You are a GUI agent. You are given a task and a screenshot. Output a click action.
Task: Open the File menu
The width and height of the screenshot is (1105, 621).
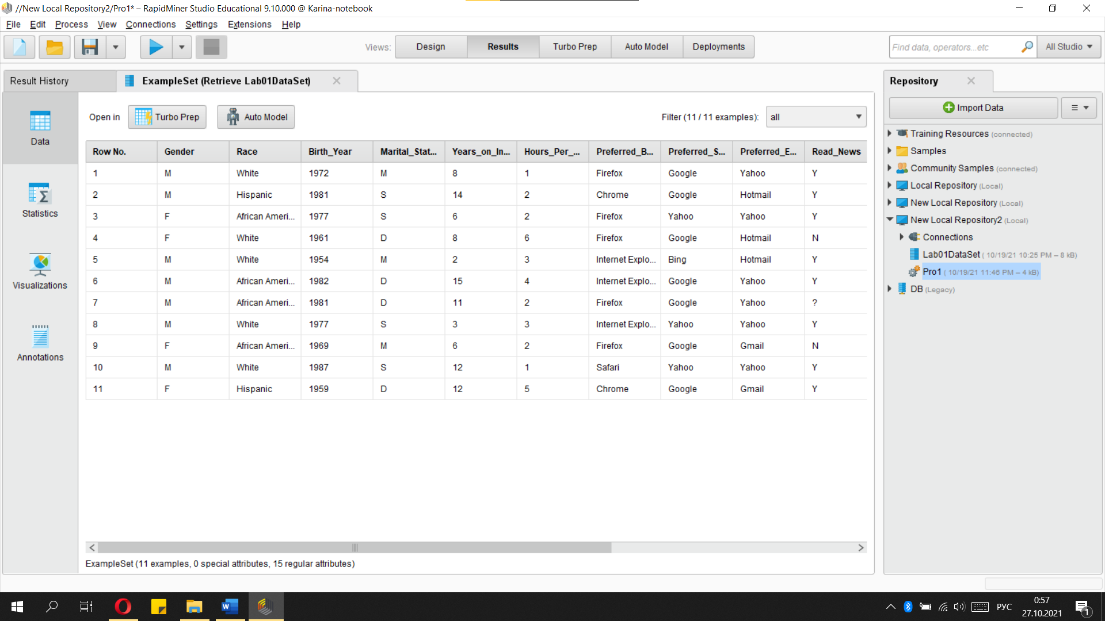(x=13, y=24)
